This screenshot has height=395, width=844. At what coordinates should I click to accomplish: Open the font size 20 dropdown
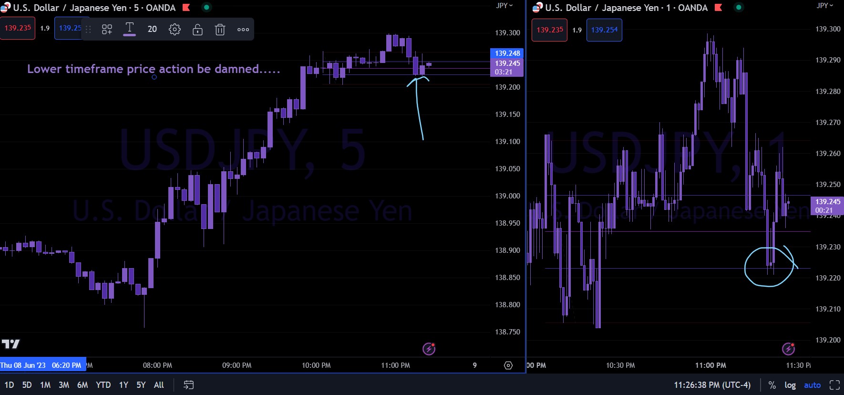pos(152,29)
